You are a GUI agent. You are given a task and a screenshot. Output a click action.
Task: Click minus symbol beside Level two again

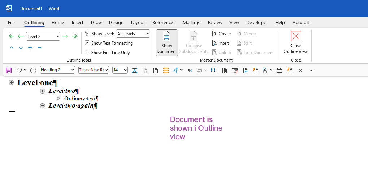pyautogui.click(x=43, y=106)
